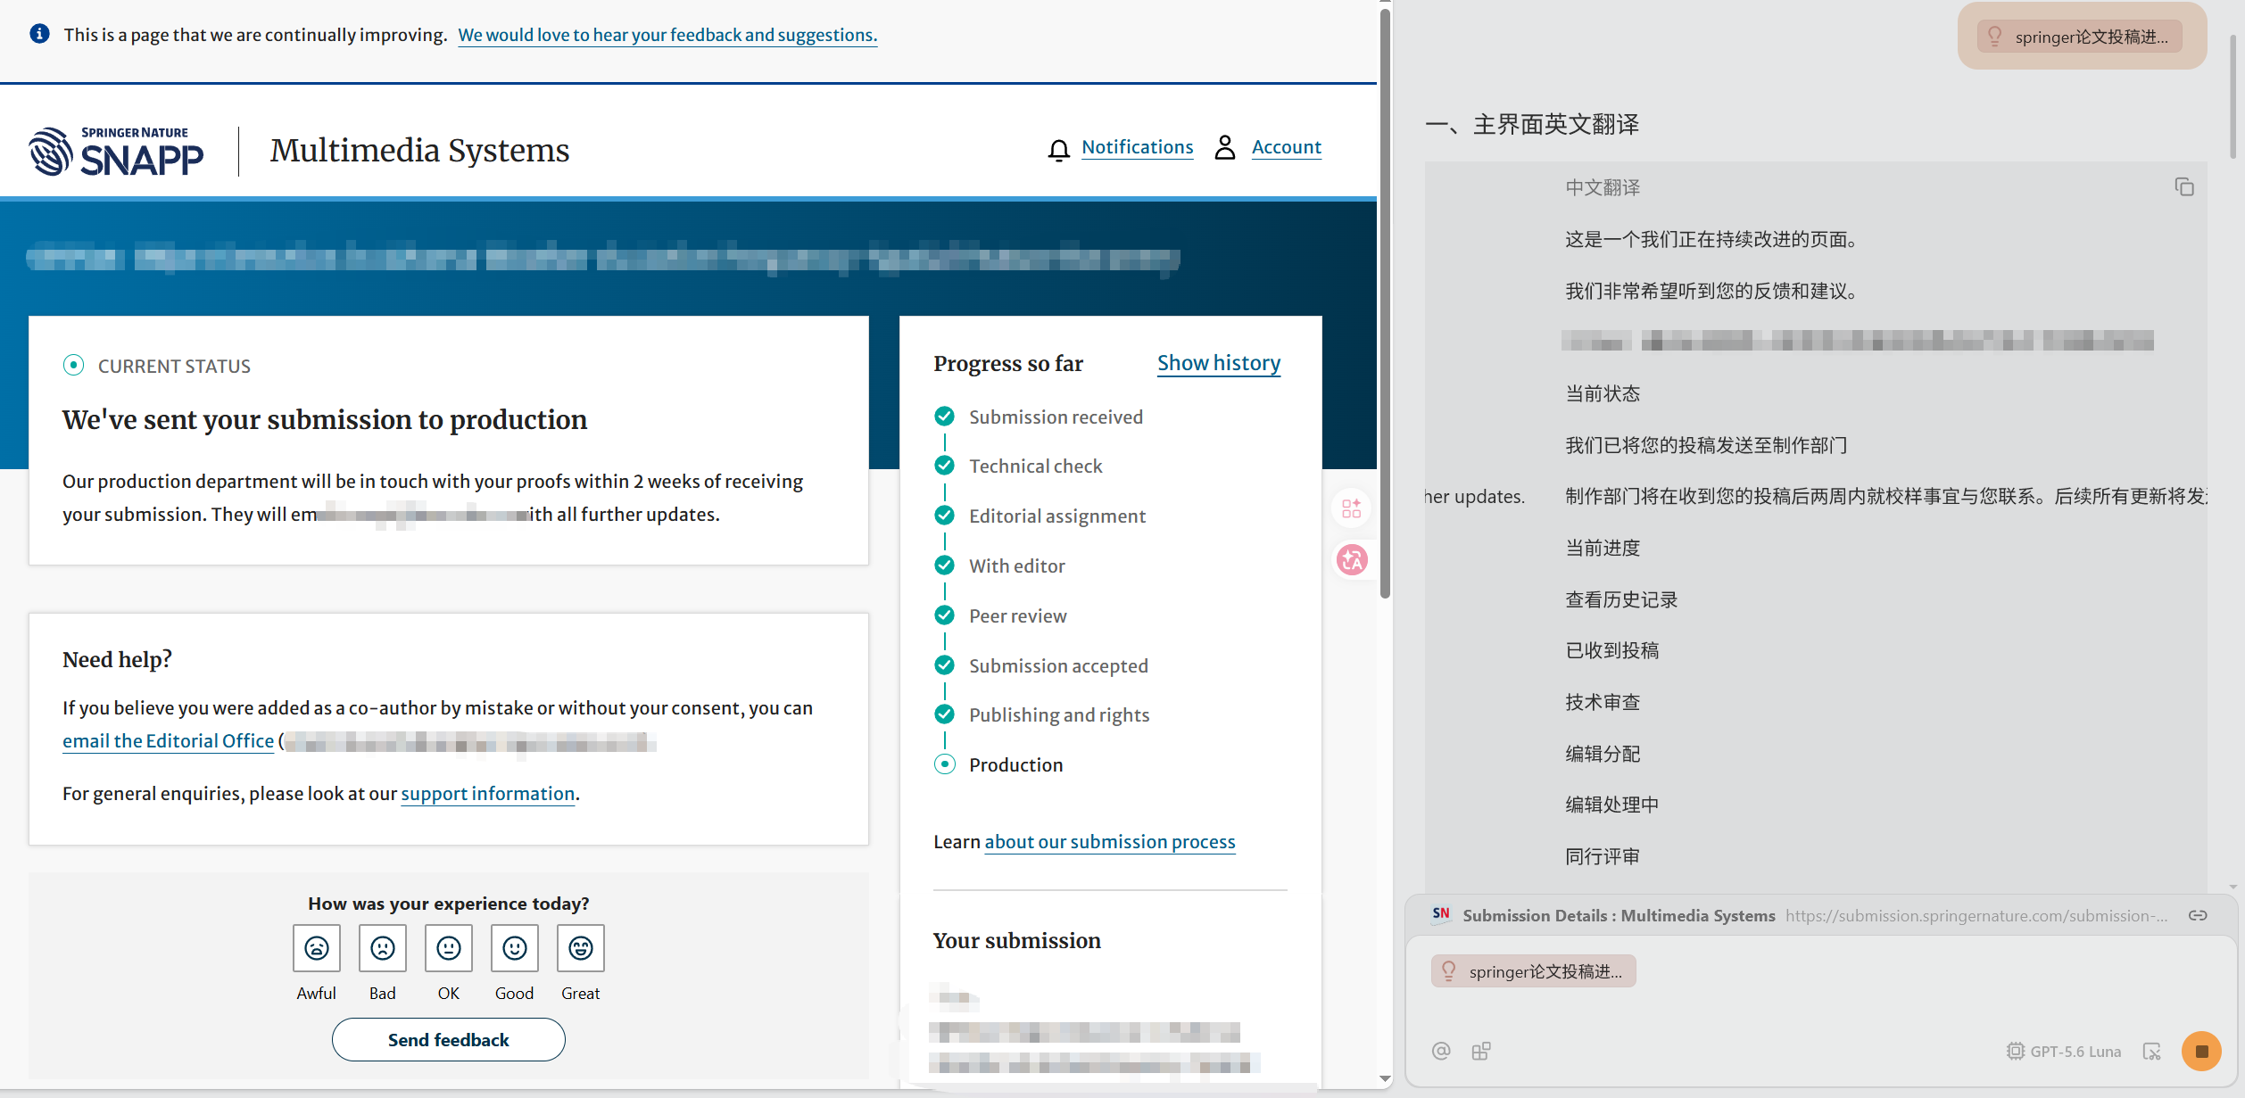2245x1098 pixels.
Task: Click email the Editorial Office link
Action: pyautogui.click(x=168, y=741)
